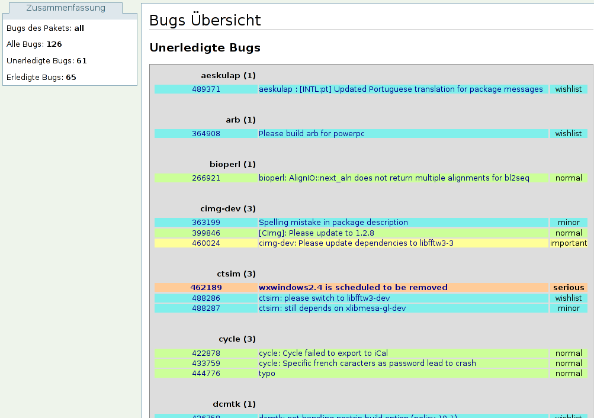Click the arb (1) package heading
Image resolution: width=594 pixels, height=418 pixels.
tap(240, 120)
